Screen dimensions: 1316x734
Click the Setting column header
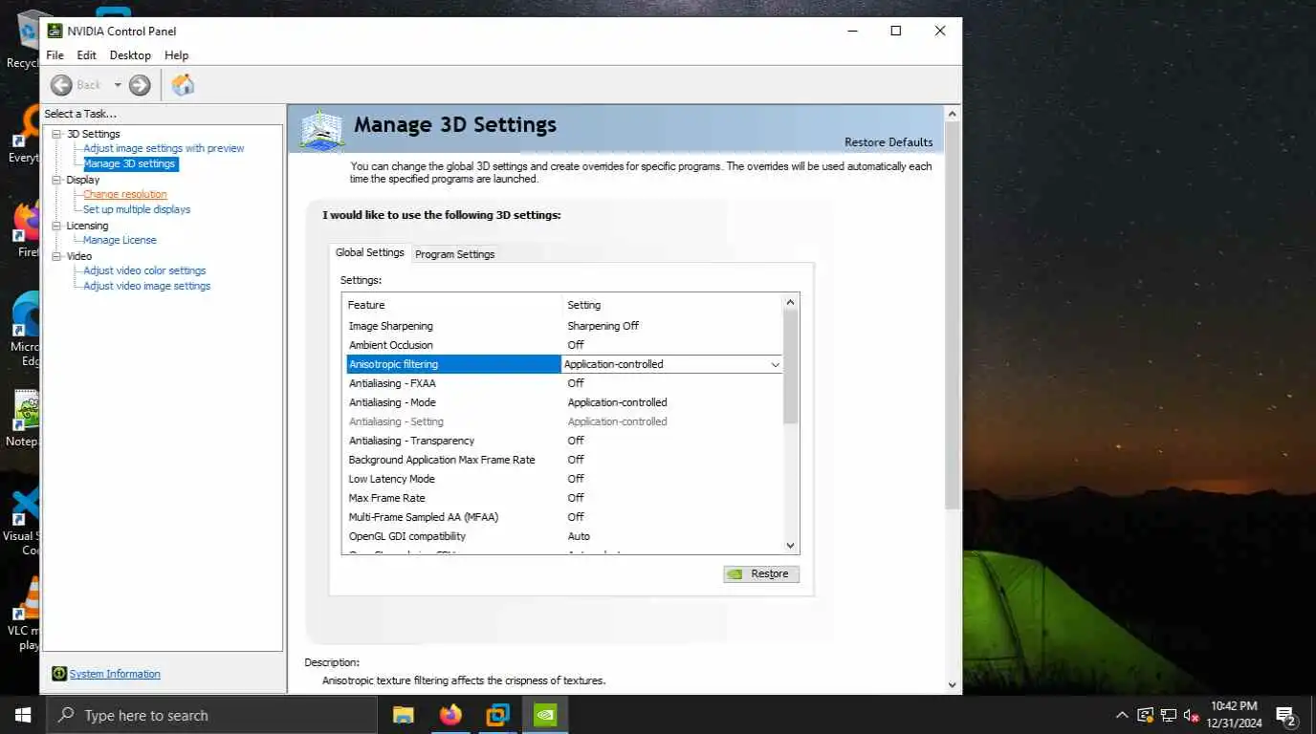[x=672, y=305]
